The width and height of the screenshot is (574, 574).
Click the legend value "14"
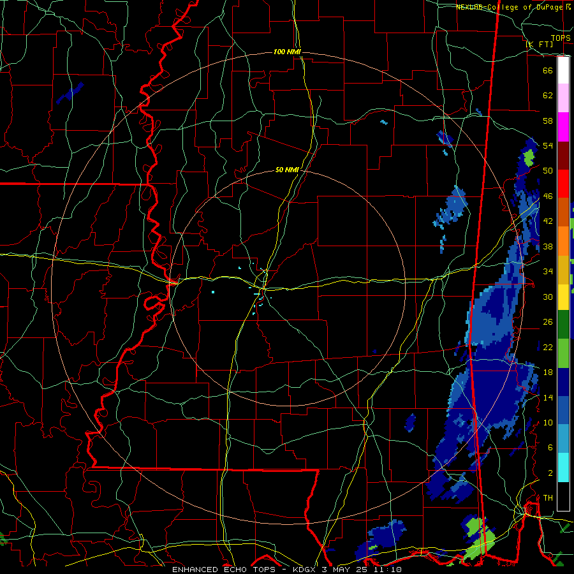(x=548, y=397)
